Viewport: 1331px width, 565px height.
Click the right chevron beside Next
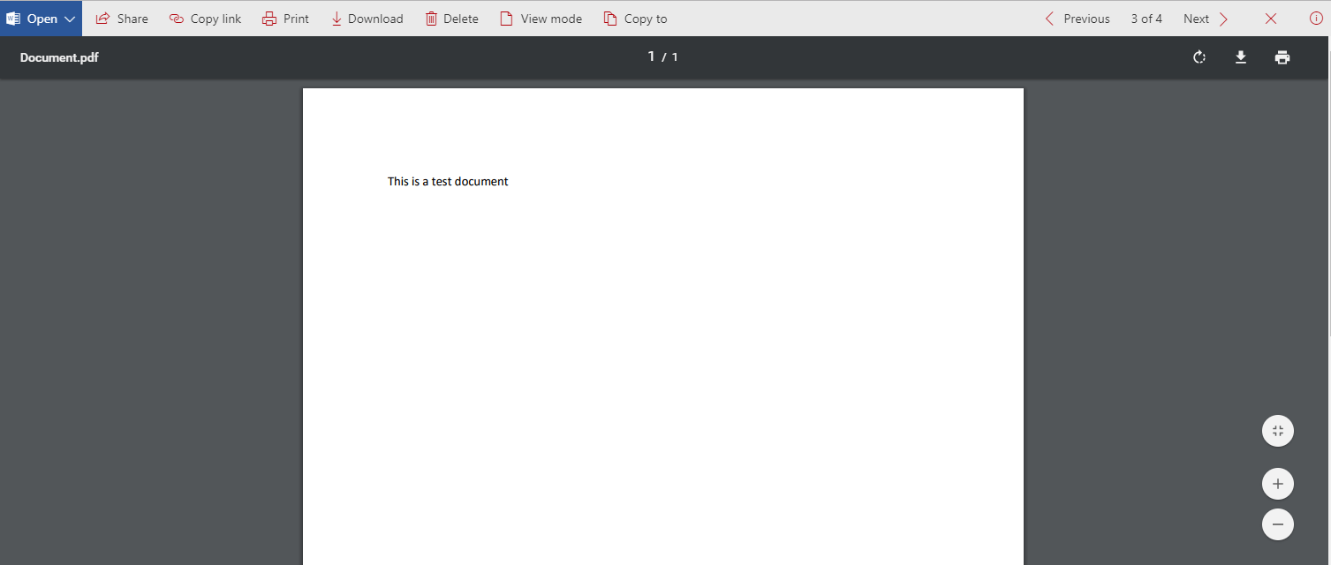click(1223, 19)
